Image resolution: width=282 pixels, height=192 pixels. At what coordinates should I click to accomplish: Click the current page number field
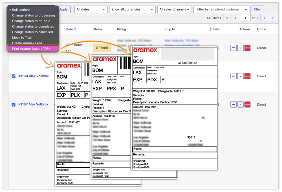pos(245,18)
